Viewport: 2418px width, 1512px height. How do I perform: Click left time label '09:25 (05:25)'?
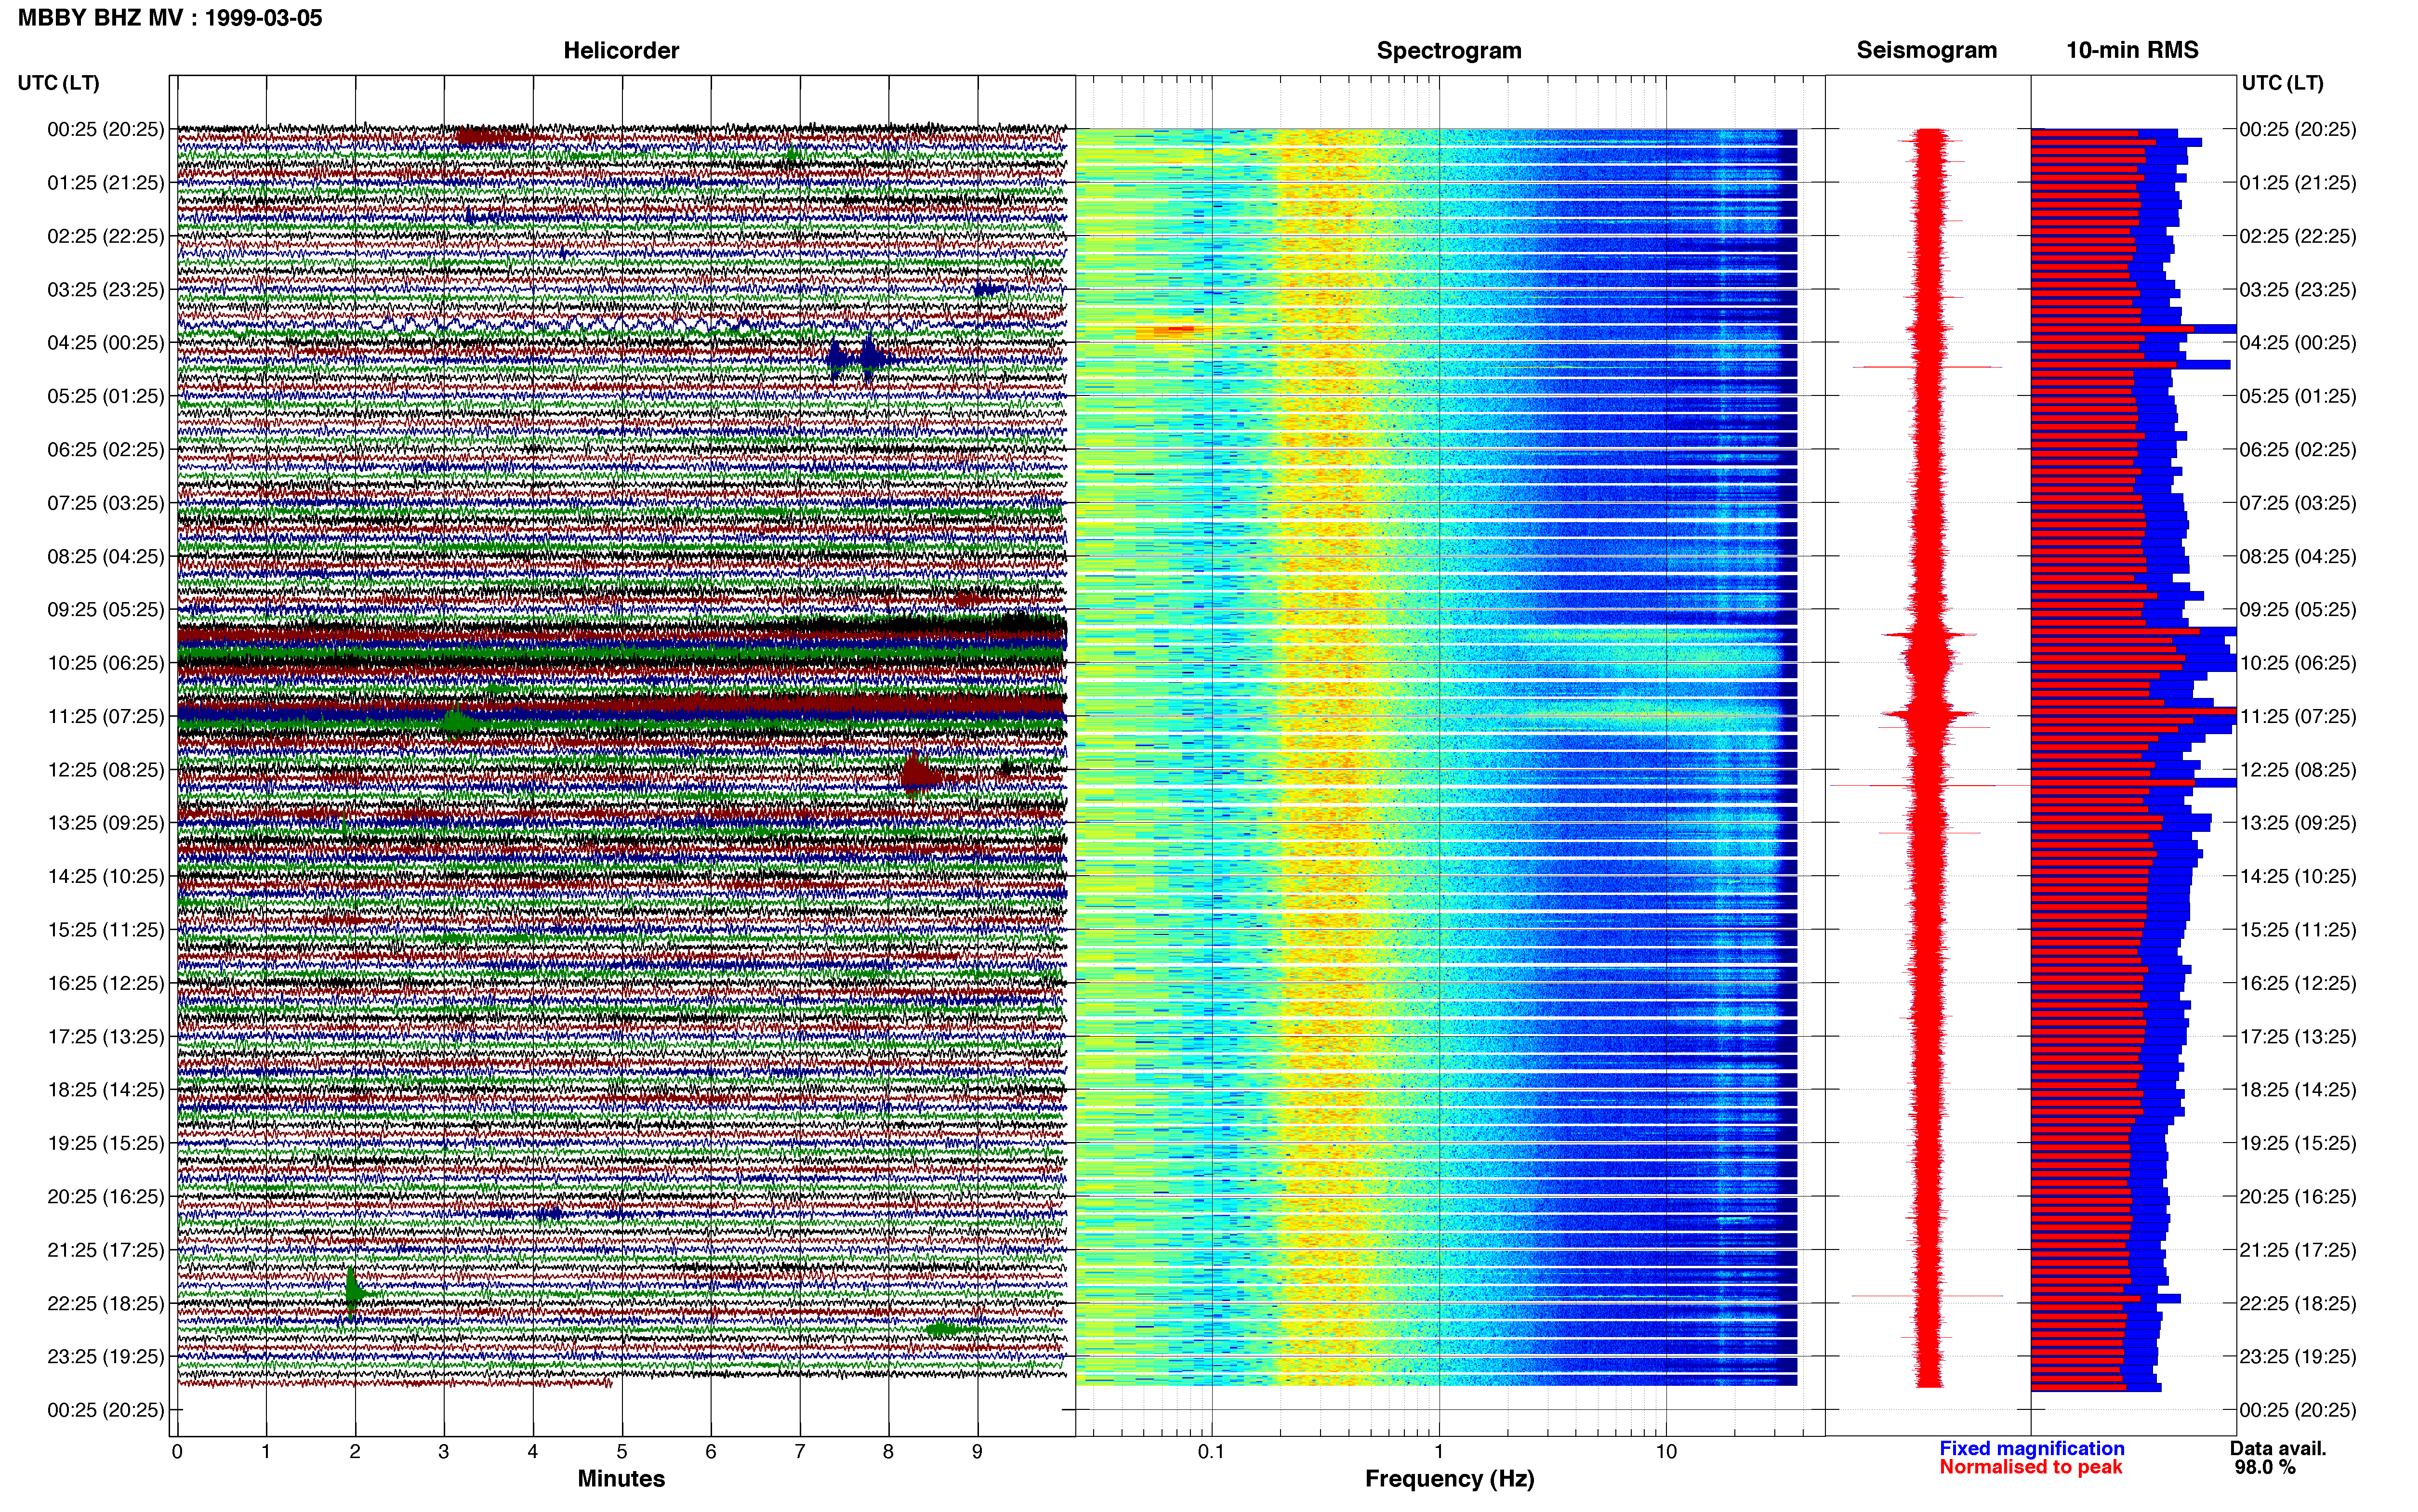(x=106, y=610)
